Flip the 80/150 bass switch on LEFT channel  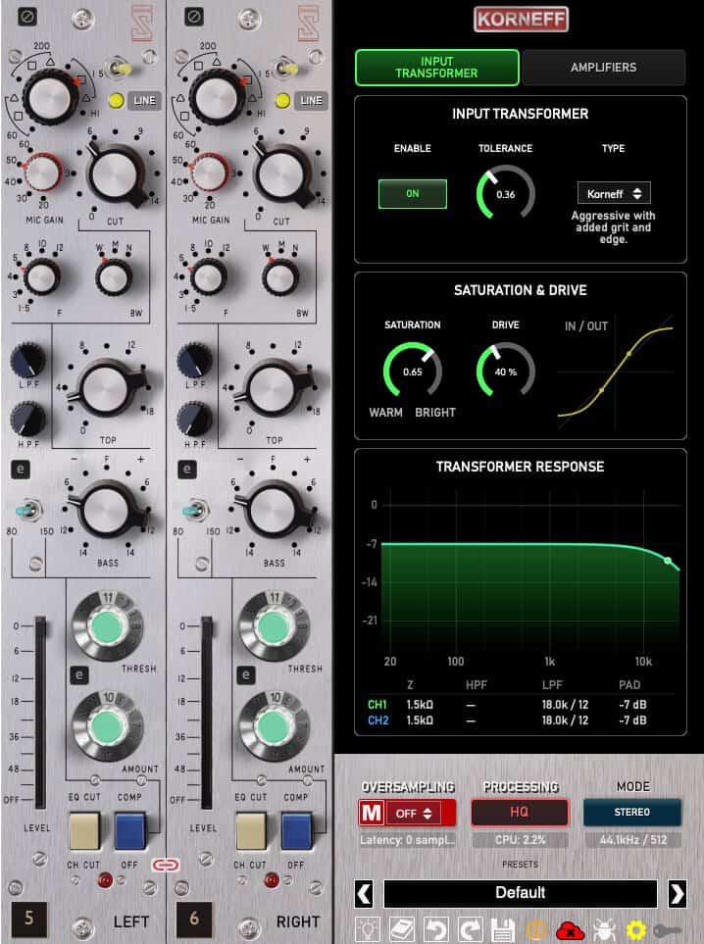click(x=28, y=511)
